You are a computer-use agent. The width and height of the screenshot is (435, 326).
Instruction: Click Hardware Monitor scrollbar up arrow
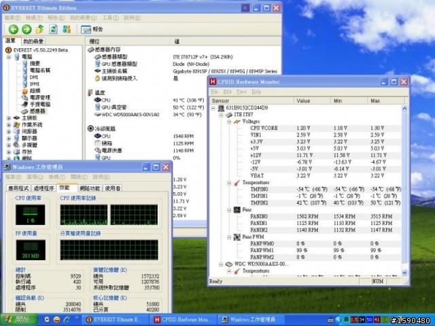tap(405, 109)
